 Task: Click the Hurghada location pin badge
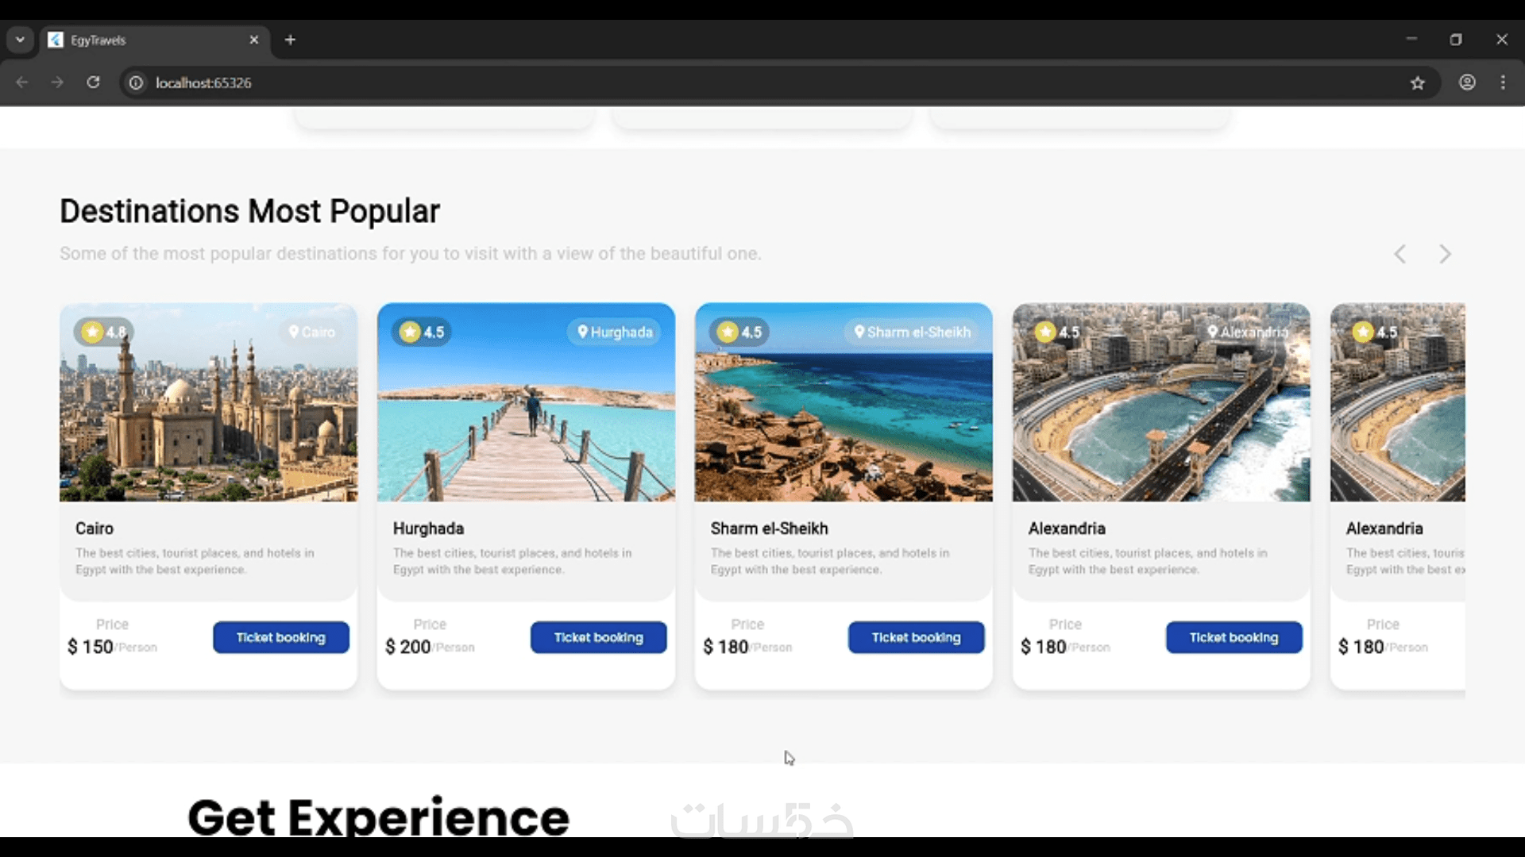pyautogui.click(x=615, y=332)
